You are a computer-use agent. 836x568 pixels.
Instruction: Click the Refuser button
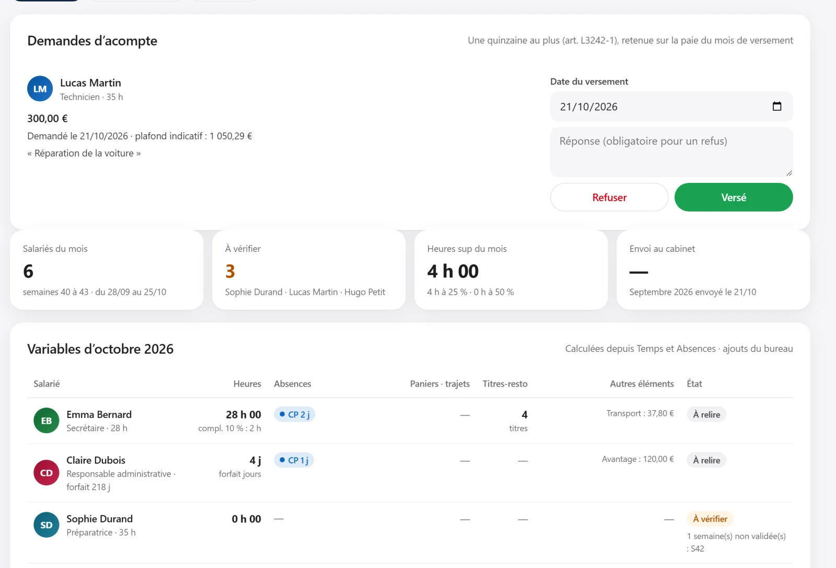[609, 198]
